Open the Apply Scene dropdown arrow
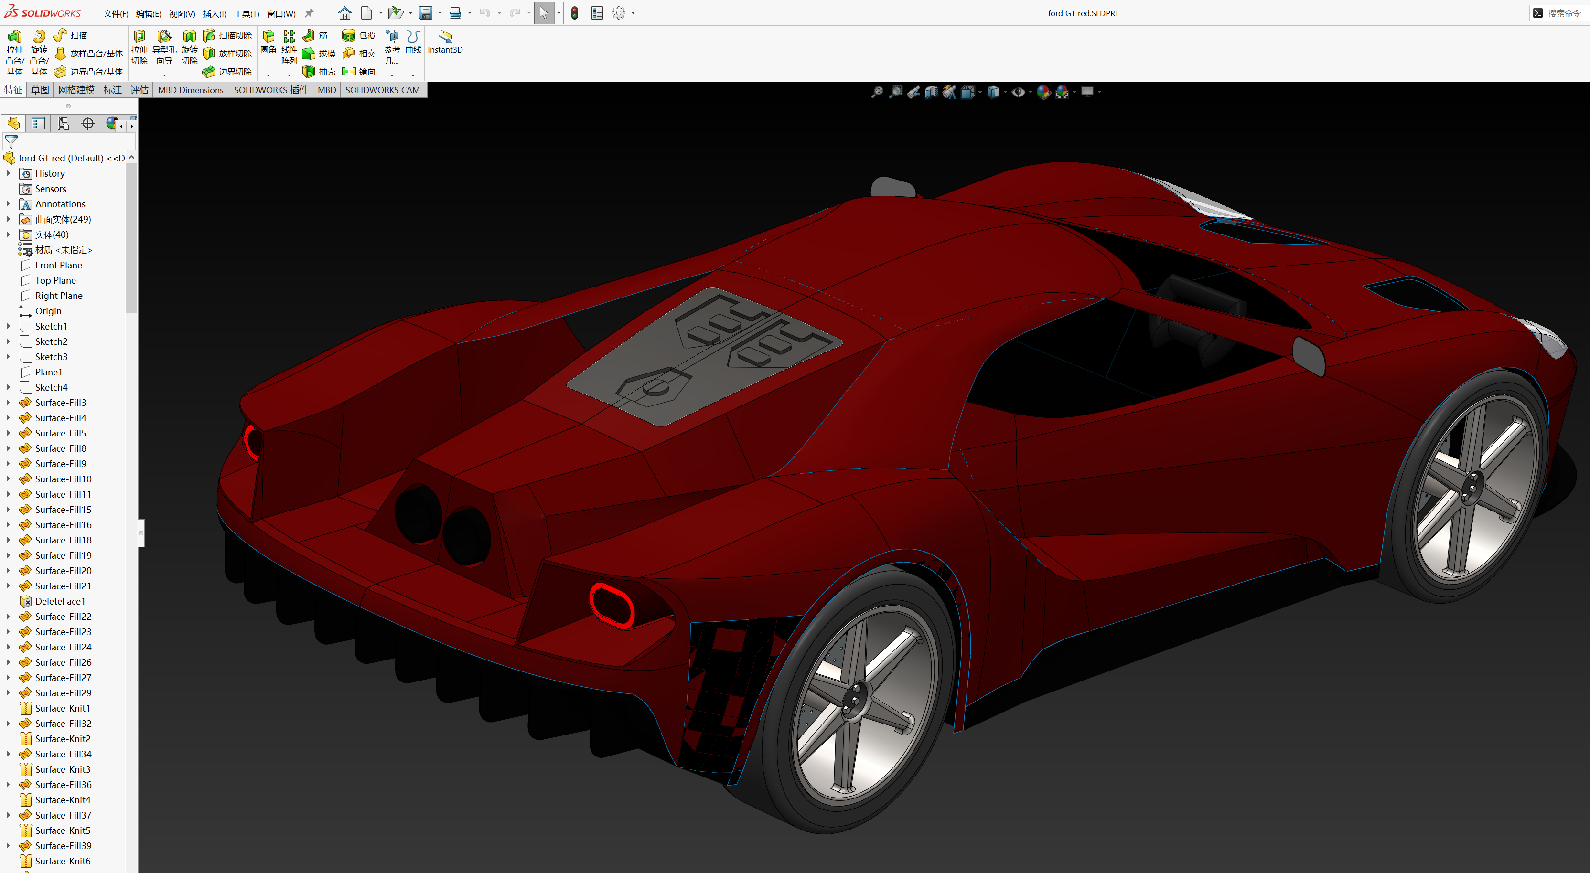 [x=1074, y=92]
